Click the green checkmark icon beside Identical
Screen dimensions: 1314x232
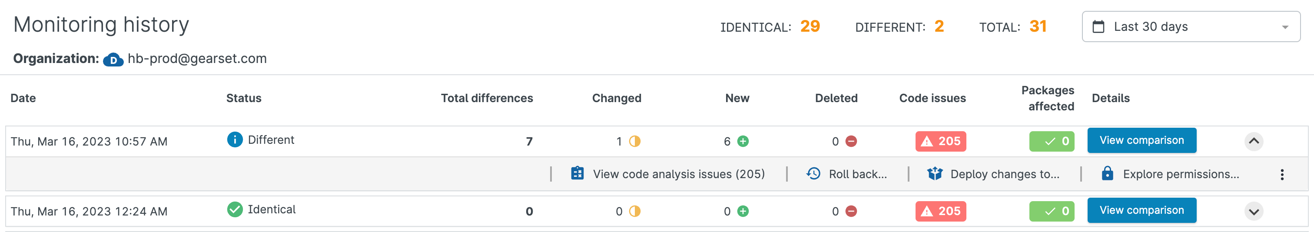[x=235, y=209]
